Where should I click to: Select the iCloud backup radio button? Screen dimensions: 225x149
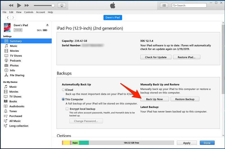(x=63, y=90)
